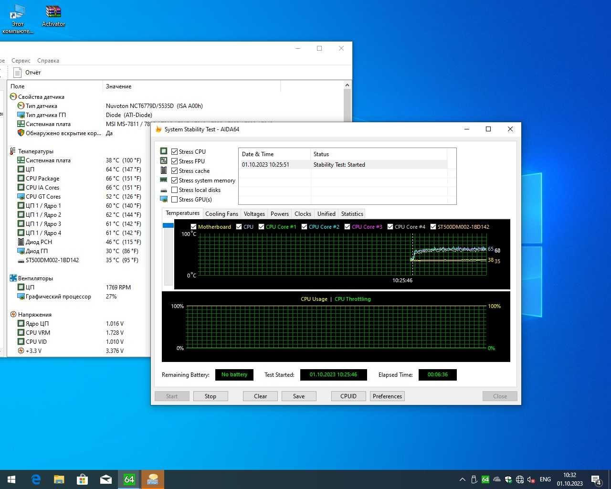
Task: Open Microsoft Store from the taskbar
Action: [82, 479]
